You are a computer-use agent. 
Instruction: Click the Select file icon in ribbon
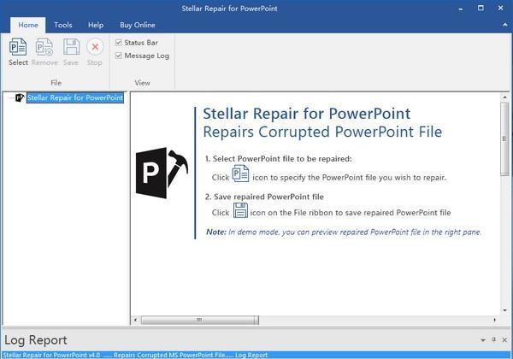click(18, 47)
